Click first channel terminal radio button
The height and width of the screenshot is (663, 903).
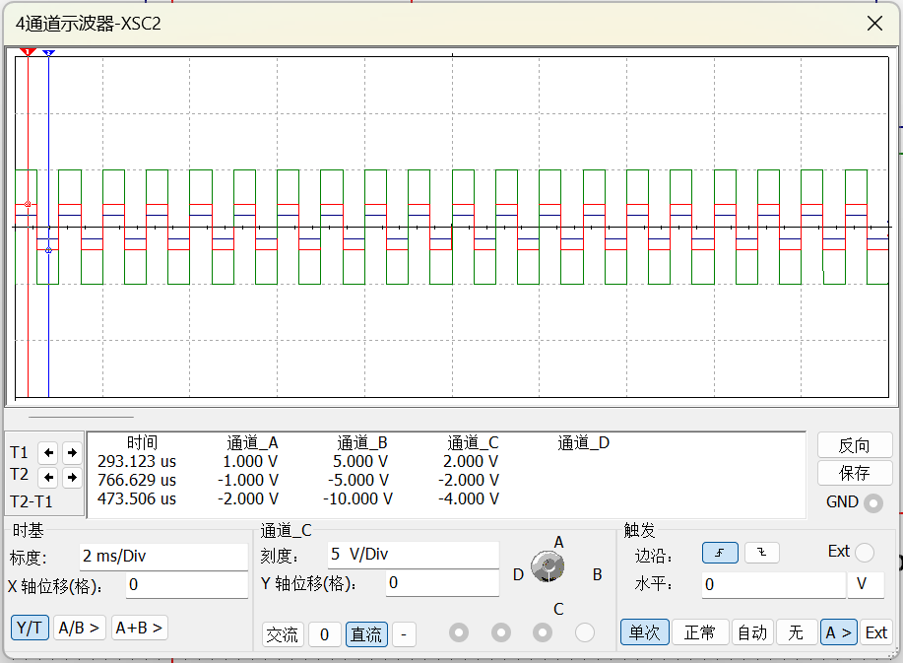point(459,633)
